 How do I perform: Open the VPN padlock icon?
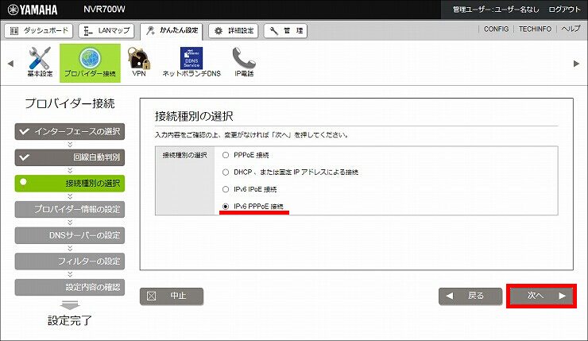click(139, 62)
